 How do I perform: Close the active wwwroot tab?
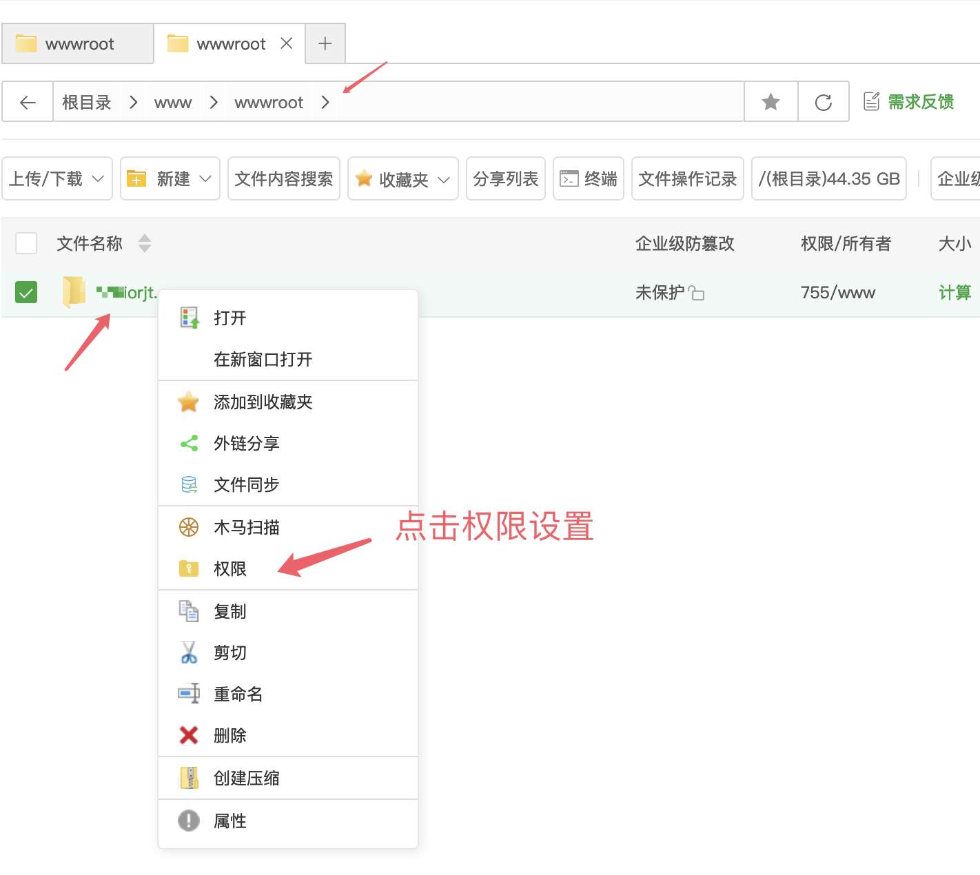pyautogui.click(x=287, y=43)
